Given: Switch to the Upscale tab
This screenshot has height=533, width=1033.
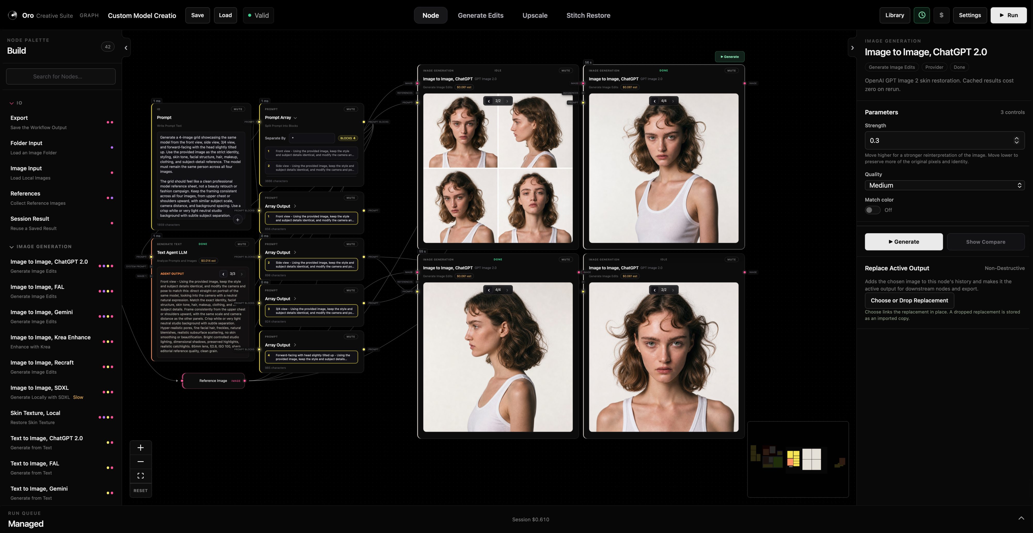Looking at the screenshot, I should click(x=535, y=15).
